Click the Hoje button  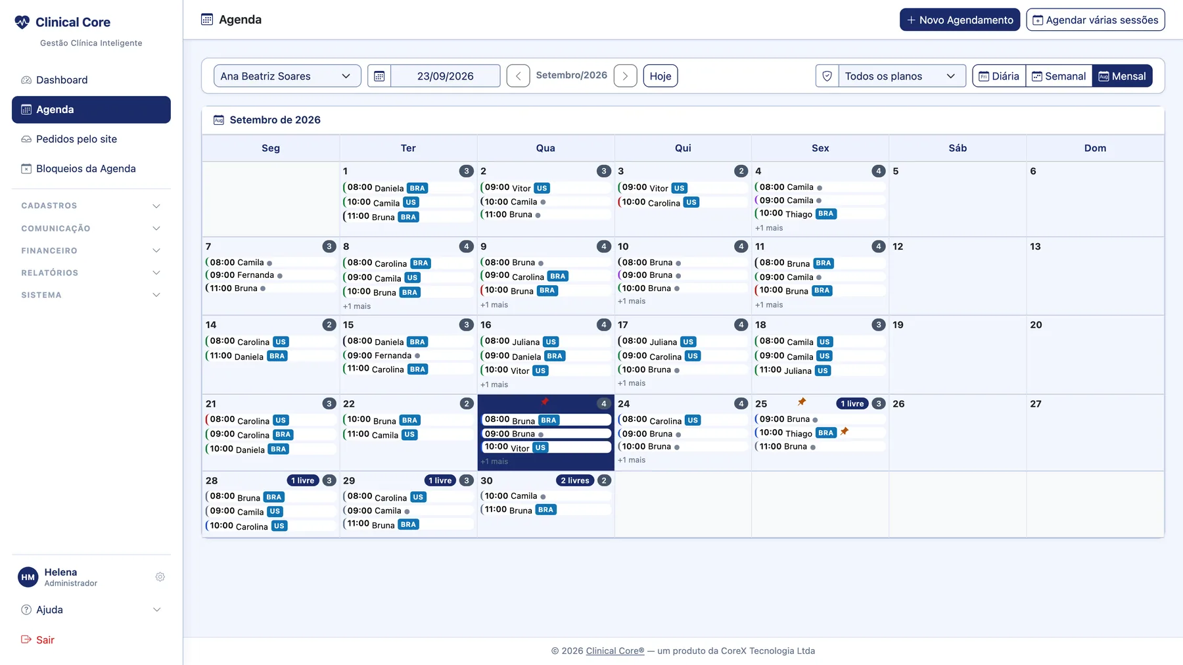tap(661, 76)
